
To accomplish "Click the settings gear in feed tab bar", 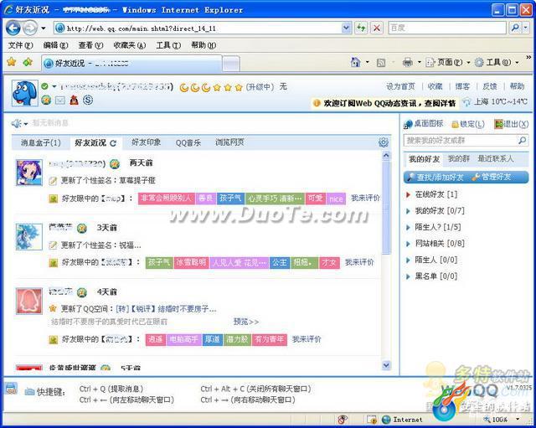I will point(384,142).
